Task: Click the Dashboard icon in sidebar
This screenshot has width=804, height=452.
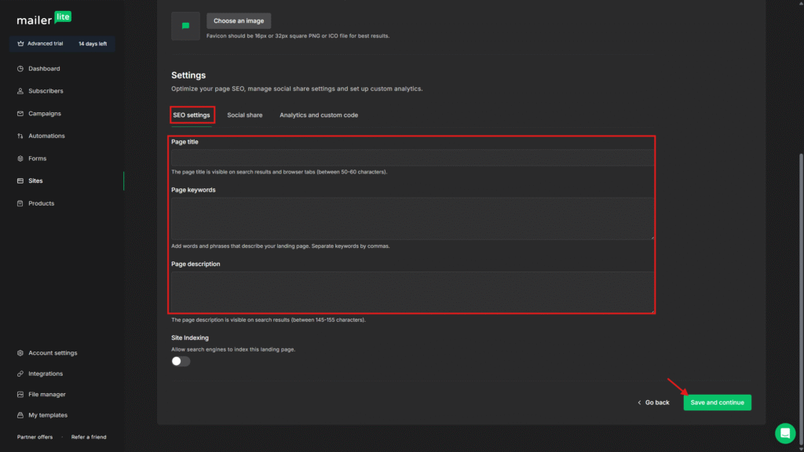Action: 20,69
